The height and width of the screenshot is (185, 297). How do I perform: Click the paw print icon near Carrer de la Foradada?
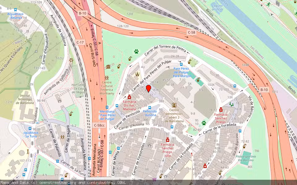pyautogui.click(x=204, y=123)
